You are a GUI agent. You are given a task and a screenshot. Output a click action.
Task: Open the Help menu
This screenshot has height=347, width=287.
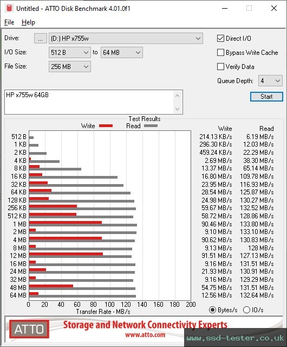(28, 22)
